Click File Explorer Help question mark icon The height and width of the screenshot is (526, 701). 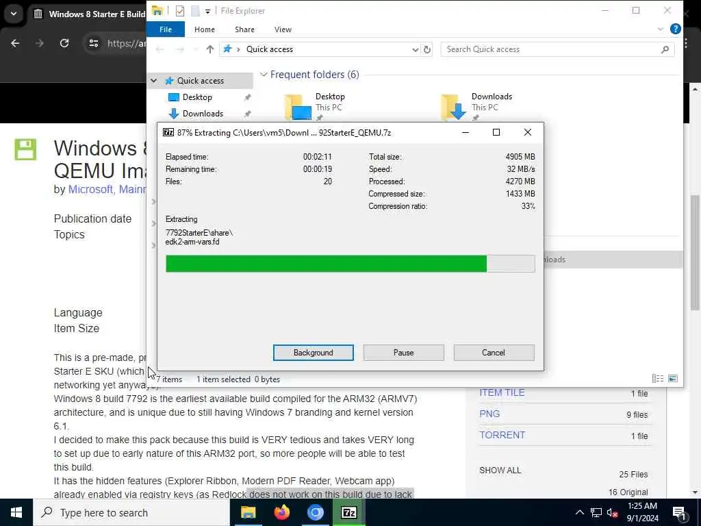(x=675, y=29)
